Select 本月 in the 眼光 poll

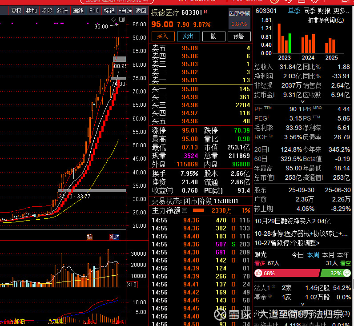pos(328,255)
